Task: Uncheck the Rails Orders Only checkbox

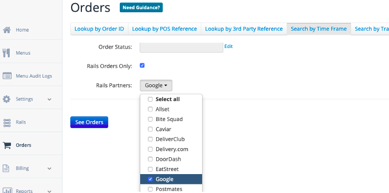Action: tap(142, 65)
